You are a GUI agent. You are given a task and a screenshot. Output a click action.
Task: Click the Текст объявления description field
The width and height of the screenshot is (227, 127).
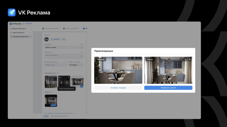[64, 56]
